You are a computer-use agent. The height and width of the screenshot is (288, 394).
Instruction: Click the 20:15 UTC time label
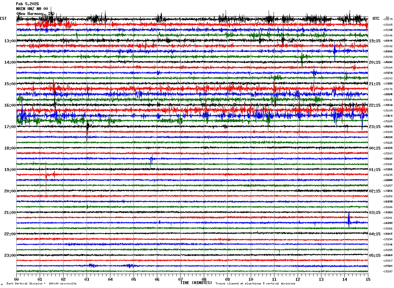click(375, 62)
